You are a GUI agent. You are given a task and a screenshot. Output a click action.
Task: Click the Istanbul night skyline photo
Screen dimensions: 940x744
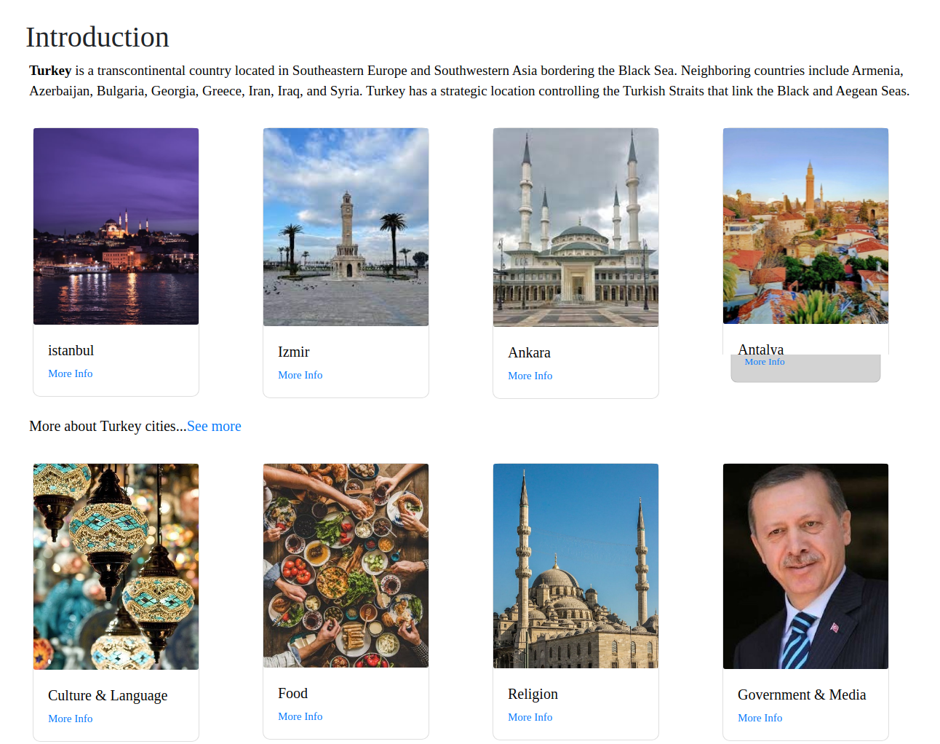click(116, 226)
